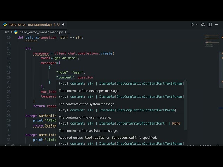
Task: Click the except Authentic... line 28 text
Action: point(41,116)
